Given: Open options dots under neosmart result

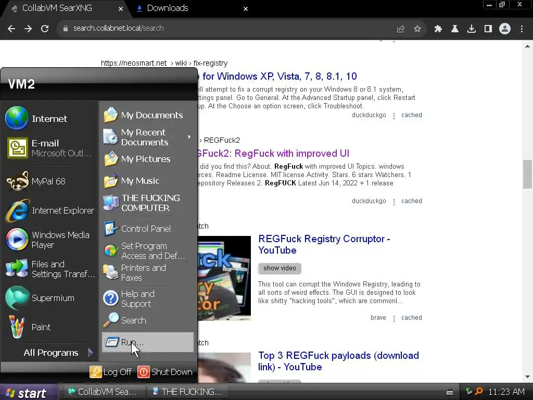Looking at the screenshot, I should (x=394, y=116).
